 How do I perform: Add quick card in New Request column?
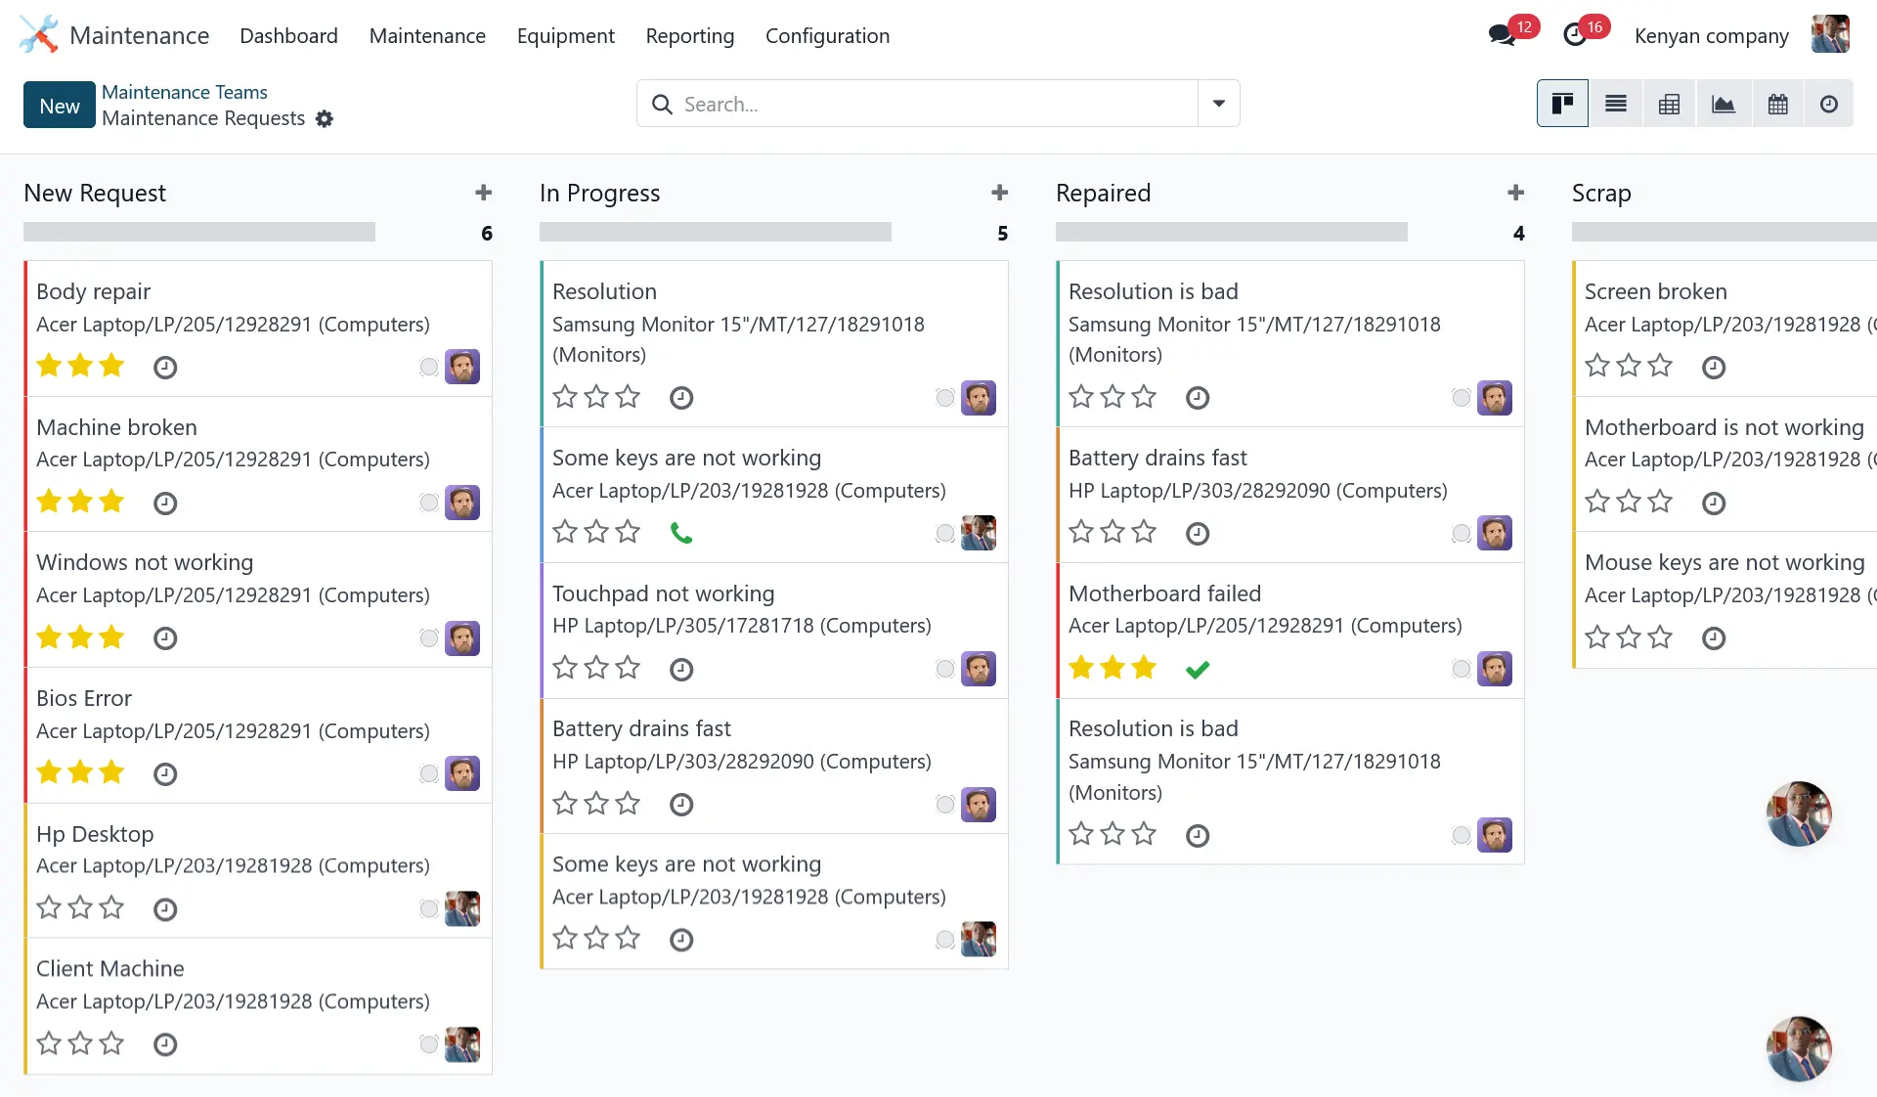point(483,193)
